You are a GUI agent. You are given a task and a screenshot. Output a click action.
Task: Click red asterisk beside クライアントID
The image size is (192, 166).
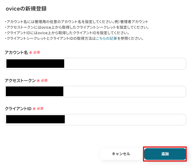34,109
